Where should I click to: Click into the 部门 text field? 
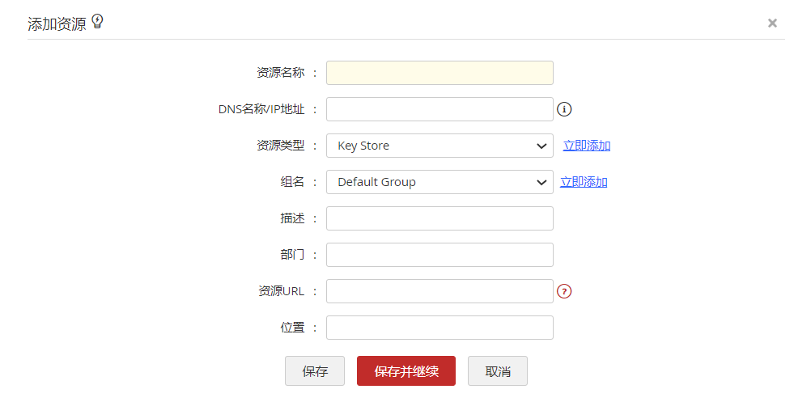coord(439,255)
